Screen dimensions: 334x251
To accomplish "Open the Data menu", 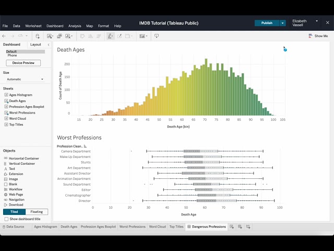I will pos(16,26).
